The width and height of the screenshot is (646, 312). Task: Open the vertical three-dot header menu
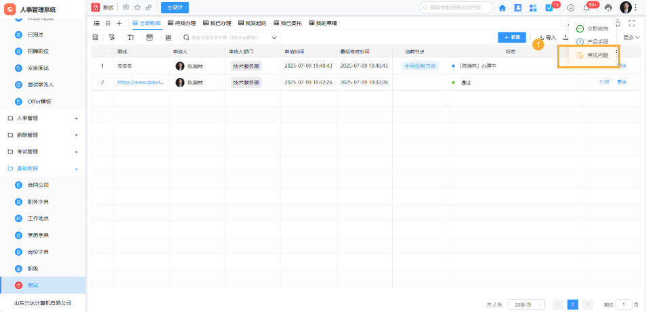click(636, 7)
